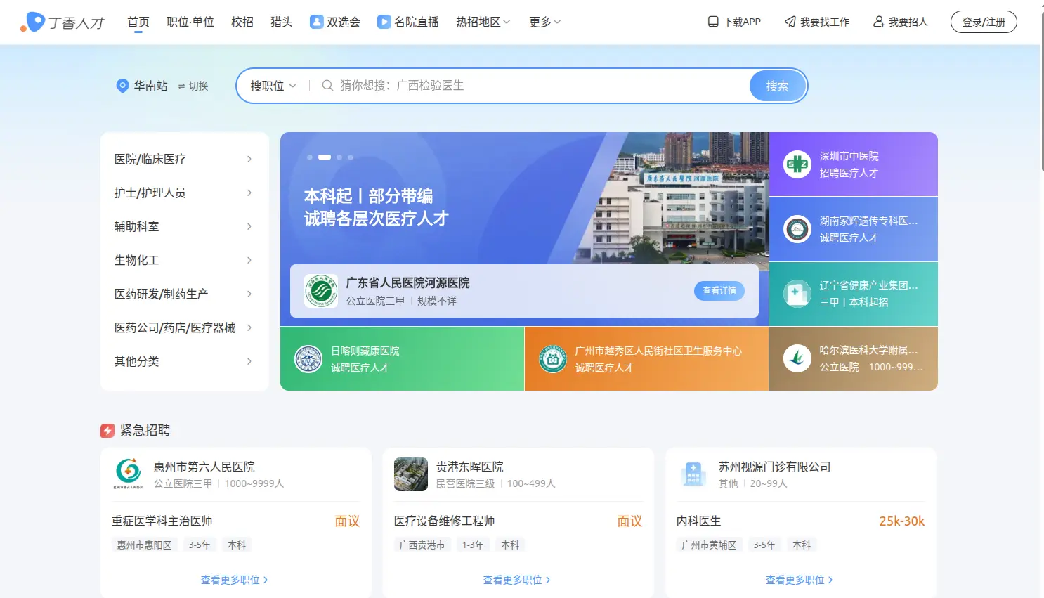Click the 双选会 person icon
The width and height of the screenshot is (1044, 598).
click(x=317, y=22)
